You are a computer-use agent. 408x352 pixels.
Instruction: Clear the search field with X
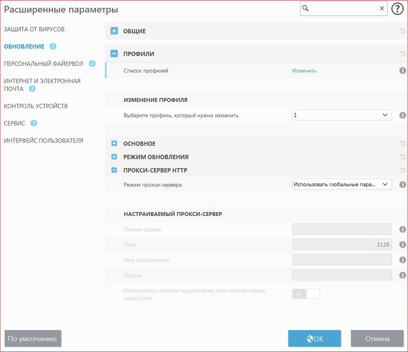[382, 8]
